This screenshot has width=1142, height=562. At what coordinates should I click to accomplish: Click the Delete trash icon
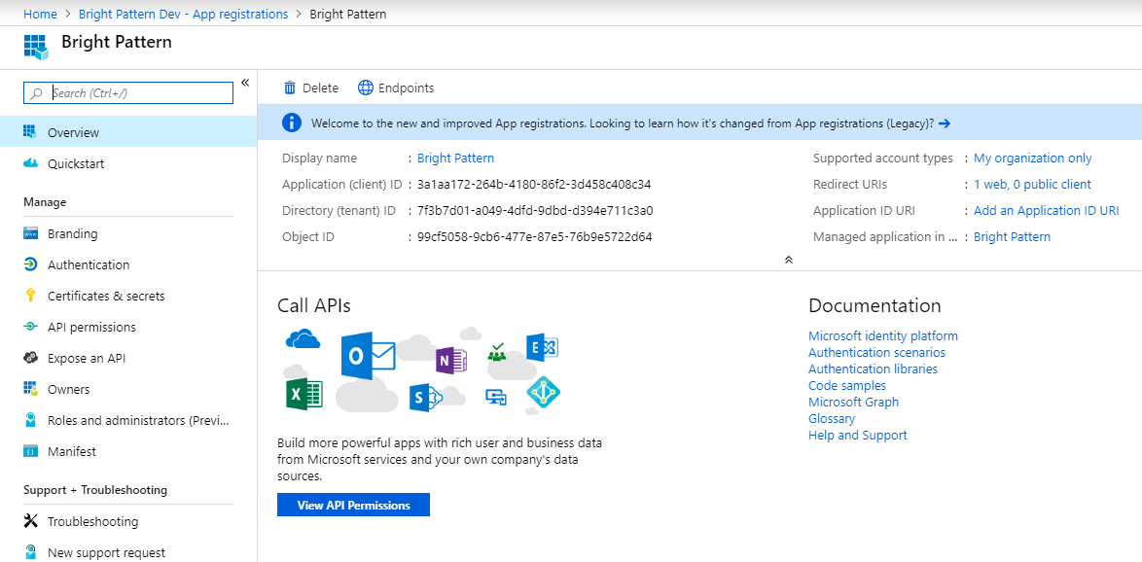[x=290, y=88]
